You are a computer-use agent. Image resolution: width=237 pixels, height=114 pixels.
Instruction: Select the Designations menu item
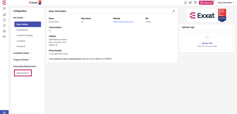pos(22,30)
